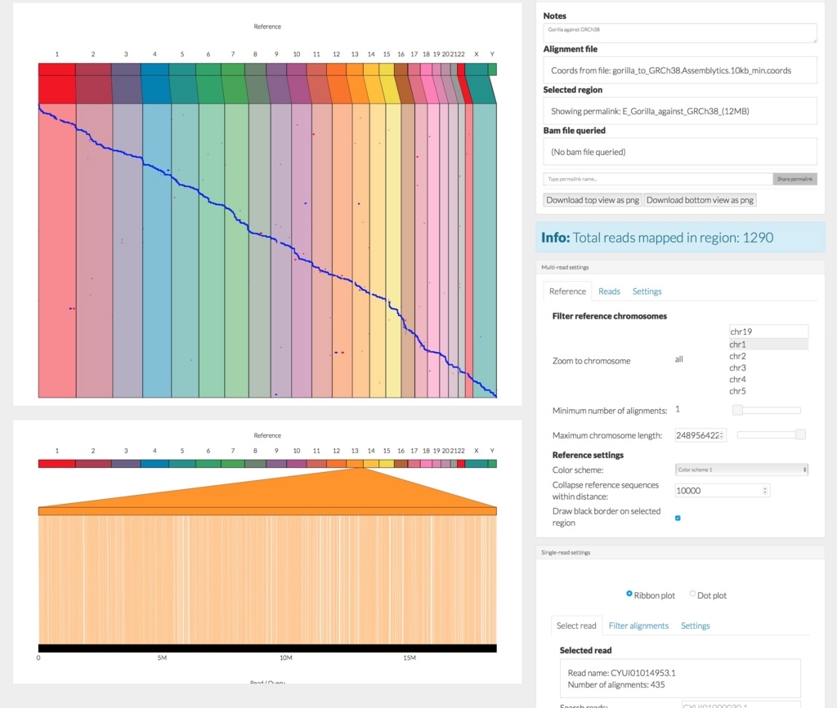Click the Type permalink name field
The height and width of the screenshot is (708, 837).
pos(658,179)
